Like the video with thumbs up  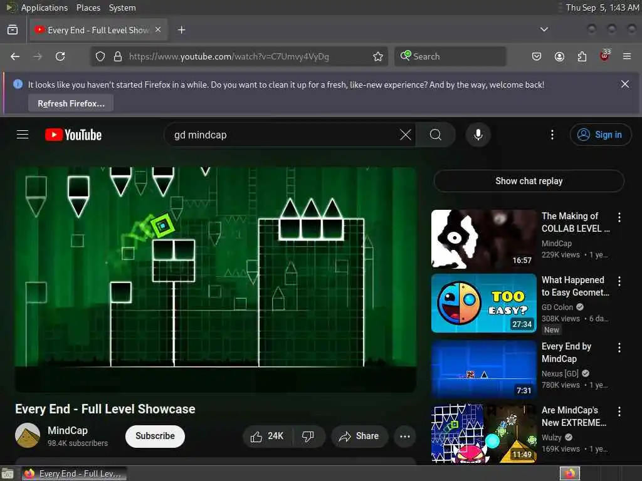click(x=267, y=437)
